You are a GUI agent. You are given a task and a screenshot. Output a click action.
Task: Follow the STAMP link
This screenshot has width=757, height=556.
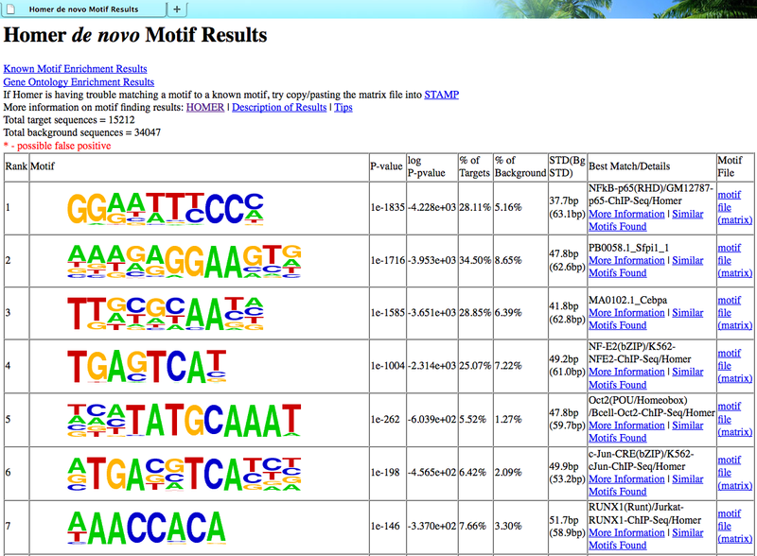pos(441,95)
